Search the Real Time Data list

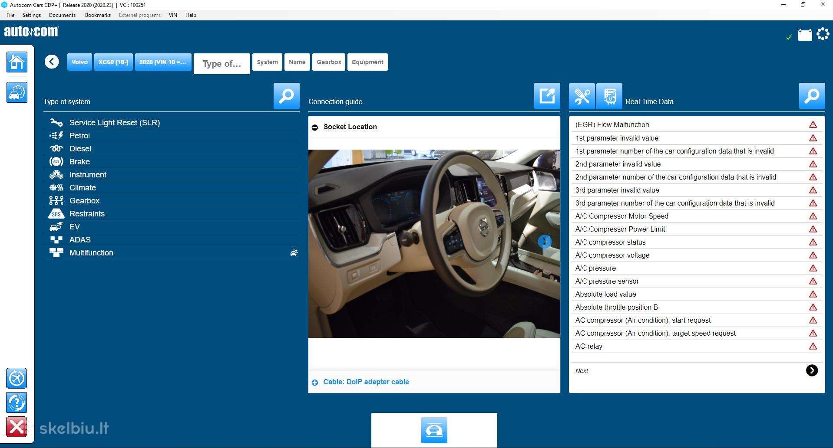812,96
